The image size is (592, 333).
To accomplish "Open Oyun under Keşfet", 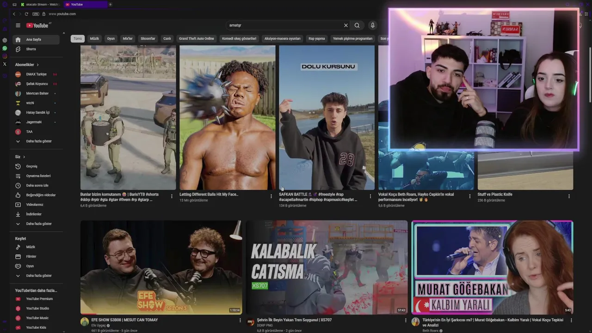I will [x=35, y=266].
